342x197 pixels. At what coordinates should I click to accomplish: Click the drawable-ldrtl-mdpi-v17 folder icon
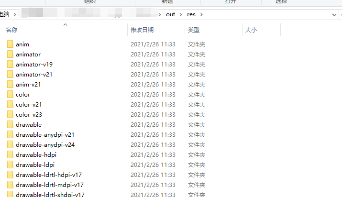[x=10, y=185]
